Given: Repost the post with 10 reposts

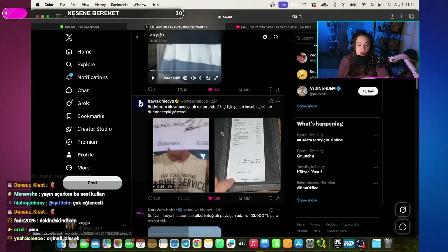Looking at the screenshot, I should 183,90.
